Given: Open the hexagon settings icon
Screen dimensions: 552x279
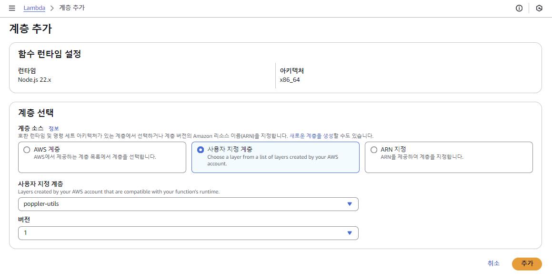Looking at the screenshot, I should [539, 9].
